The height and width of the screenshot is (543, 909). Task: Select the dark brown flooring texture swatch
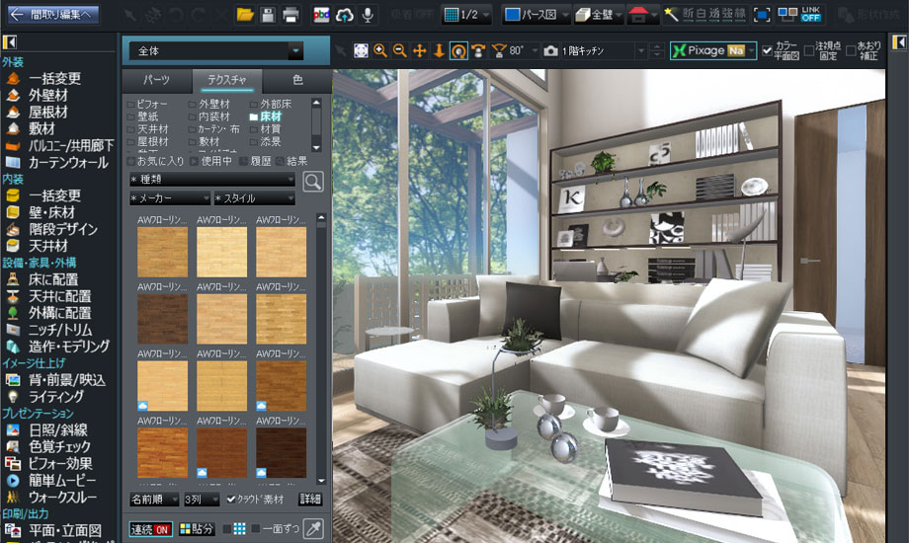tap(281, 452)
